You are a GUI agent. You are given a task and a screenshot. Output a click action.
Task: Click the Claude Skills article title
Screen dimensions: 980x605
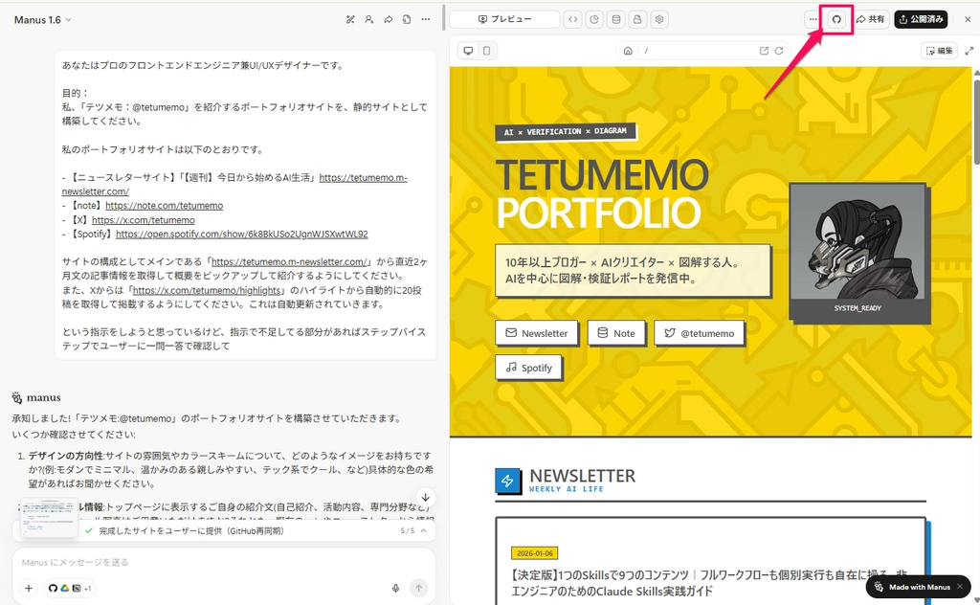(709, 582)
